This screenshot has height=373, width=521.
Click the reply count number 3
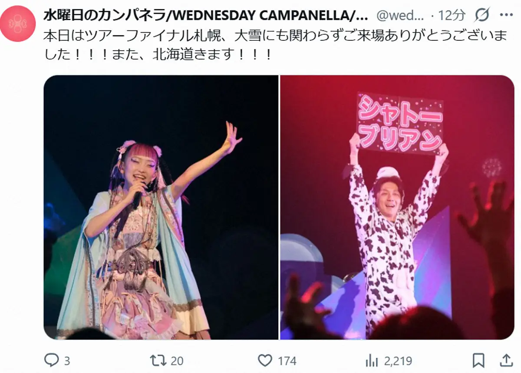(x=67, y=360)
